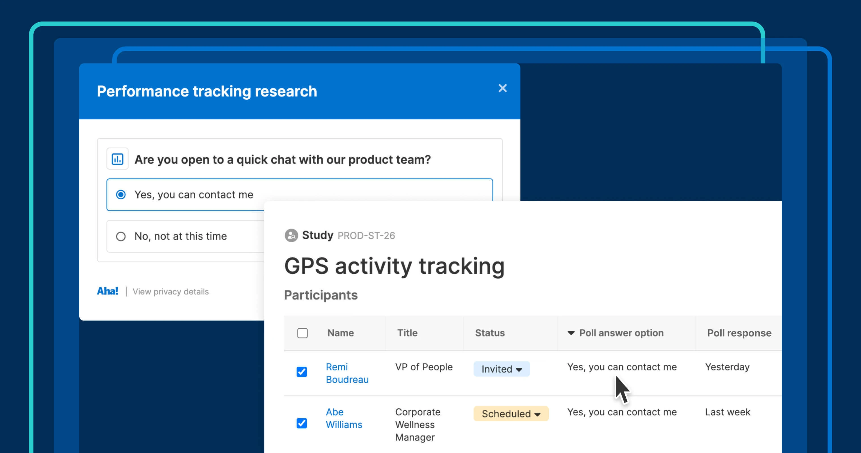Click the Title column header
Screen dimensions: 861x453
click(x=407, y=333)
